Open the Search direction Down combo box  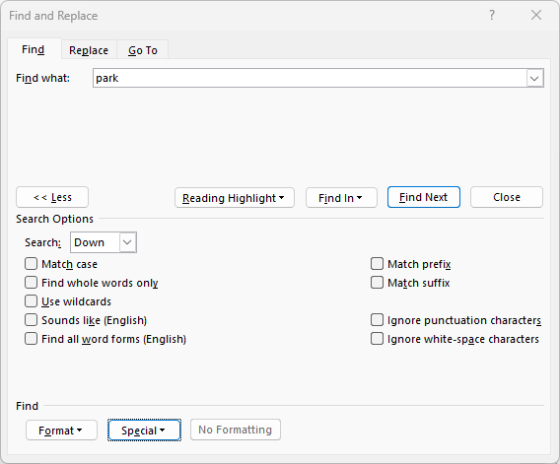tap(104, 242)
